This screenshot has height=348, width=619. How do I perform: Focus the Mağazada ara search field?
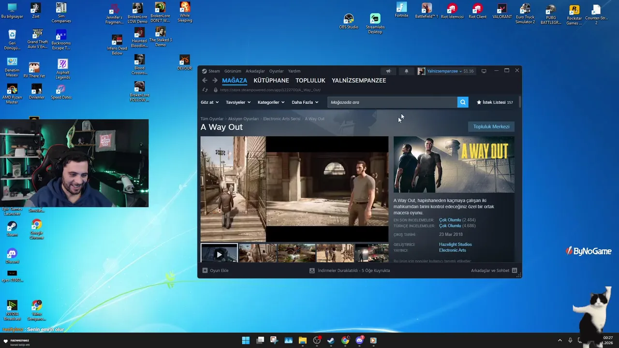(392, 102)
